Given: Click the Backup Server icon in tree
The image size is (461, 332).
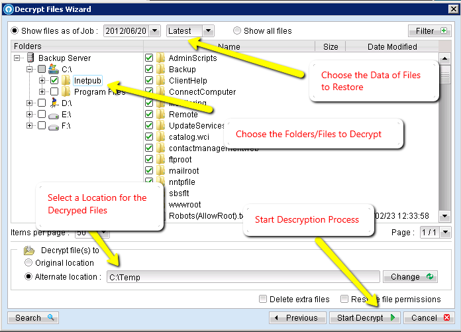Looking at the screenshot, I should (30, 58).
